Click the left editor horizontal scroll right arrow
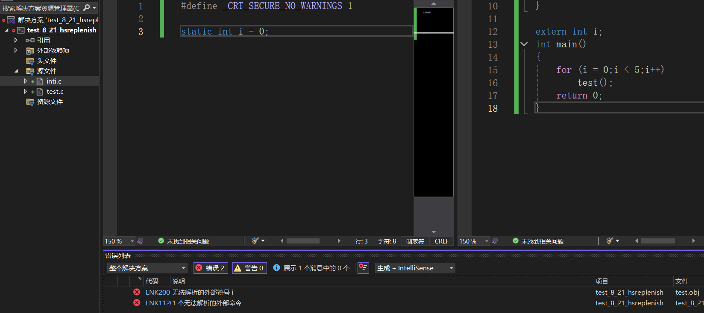 click(339, 241)
